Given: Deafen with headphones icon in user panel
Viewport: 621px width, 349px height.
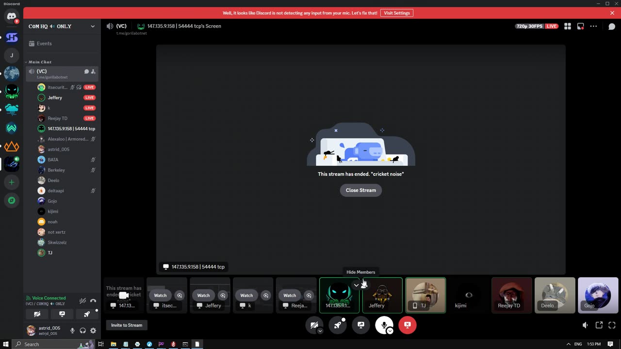Looking at the screenshot, I should [82, 331].
